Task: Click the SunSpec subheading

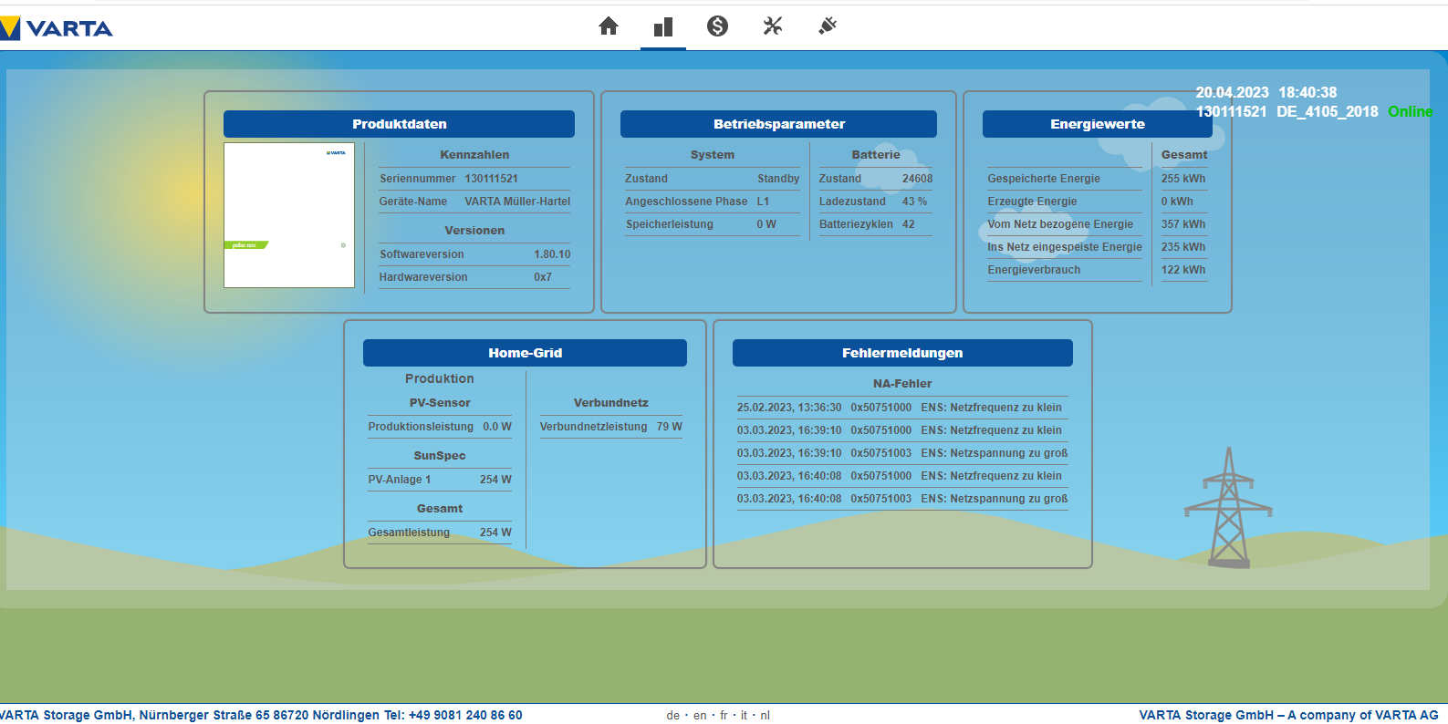Action: tap(440, 456)
